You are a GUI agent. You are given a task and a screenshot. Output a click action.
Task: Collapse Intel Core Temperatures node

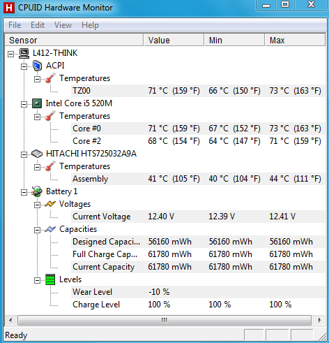pos(37,117)
